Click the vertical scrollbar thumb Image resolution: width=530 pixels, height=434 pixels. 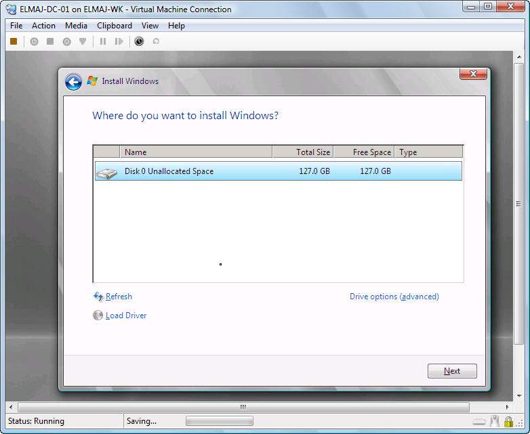[519, 204]
